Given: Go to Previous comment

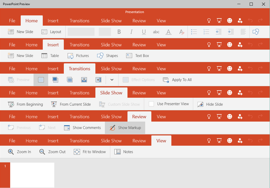Looking at the screenshot, I should pos(19,128).
